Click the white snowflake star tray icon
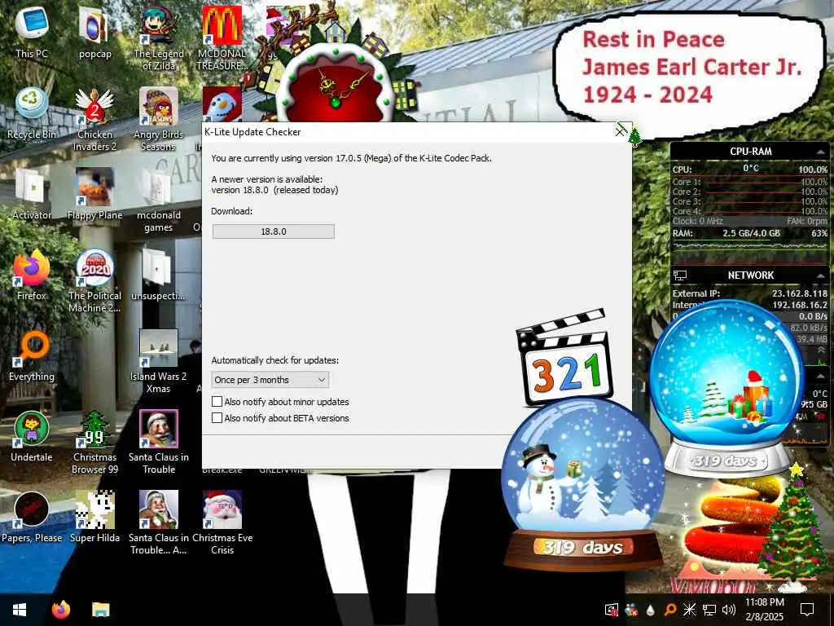 point(689,610)
